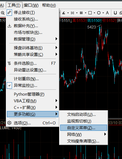
Task: Expand the 数据管理(D) submenu arrow
Action: point(56,39)
